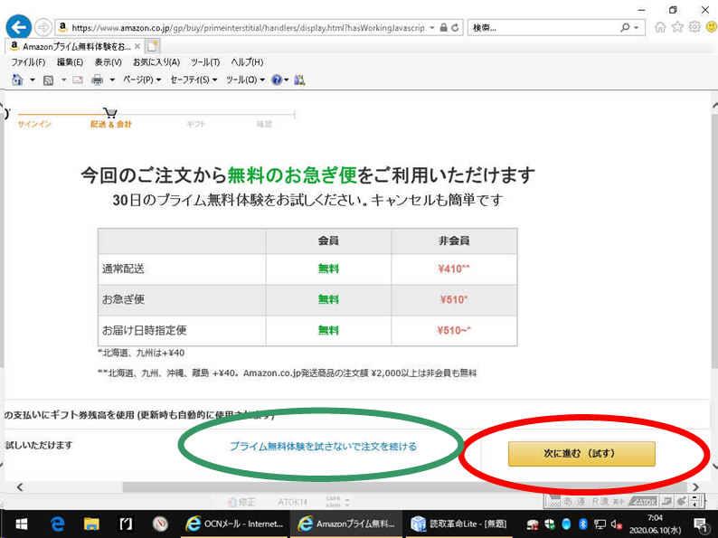Open the Windows Start menu
The height and width of the screenshot is (538, 718).
point(21,524)
